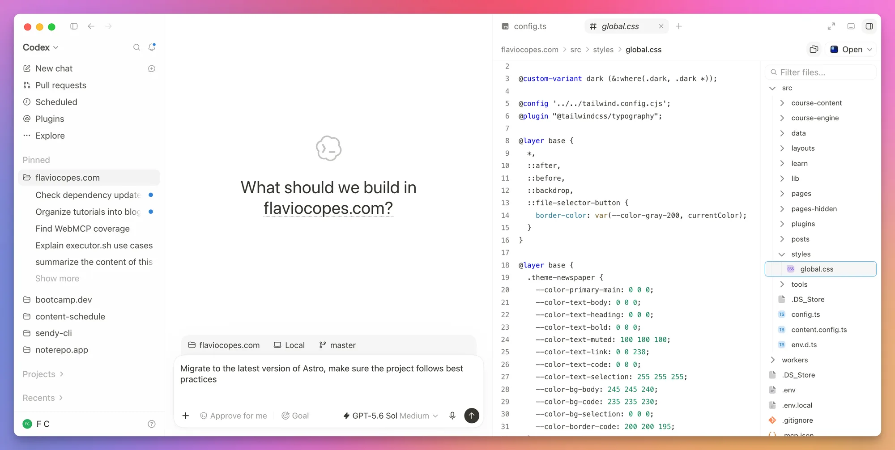Image resolution: width=895 pixels, height=450 pixels.
Task: Open Plugins in sidebar
Action: (x=89, y=119)
